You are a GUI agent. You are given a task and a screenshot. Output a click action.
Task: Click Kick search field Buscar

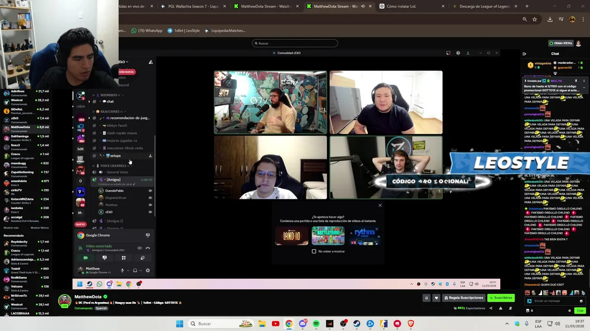[x=295, y=43]
